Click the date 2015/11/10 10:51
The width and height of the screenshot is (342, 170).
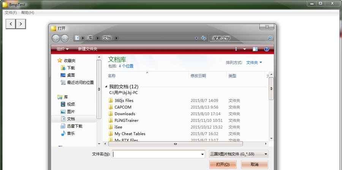tap(207, 120)
